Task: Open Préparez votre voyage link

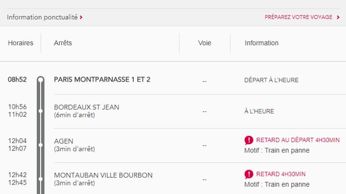Action: click(298, 17)
